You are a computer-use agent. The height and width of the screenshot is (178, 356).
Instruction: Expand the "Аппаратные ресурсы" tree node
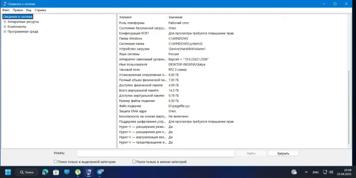[x=4, y=21]
